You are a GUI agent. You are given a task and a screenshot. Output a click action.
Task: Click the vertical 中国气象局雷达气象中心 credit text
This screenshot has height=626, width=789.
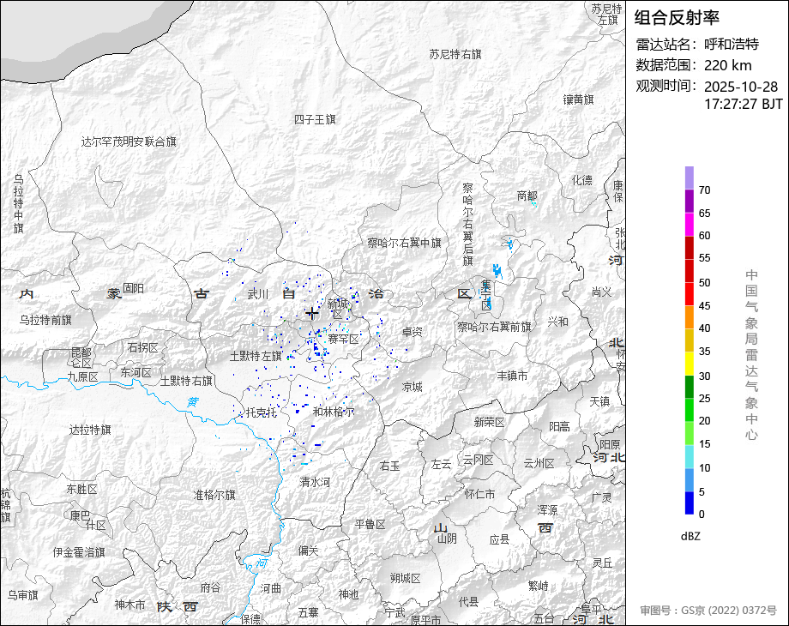[751, 355]
